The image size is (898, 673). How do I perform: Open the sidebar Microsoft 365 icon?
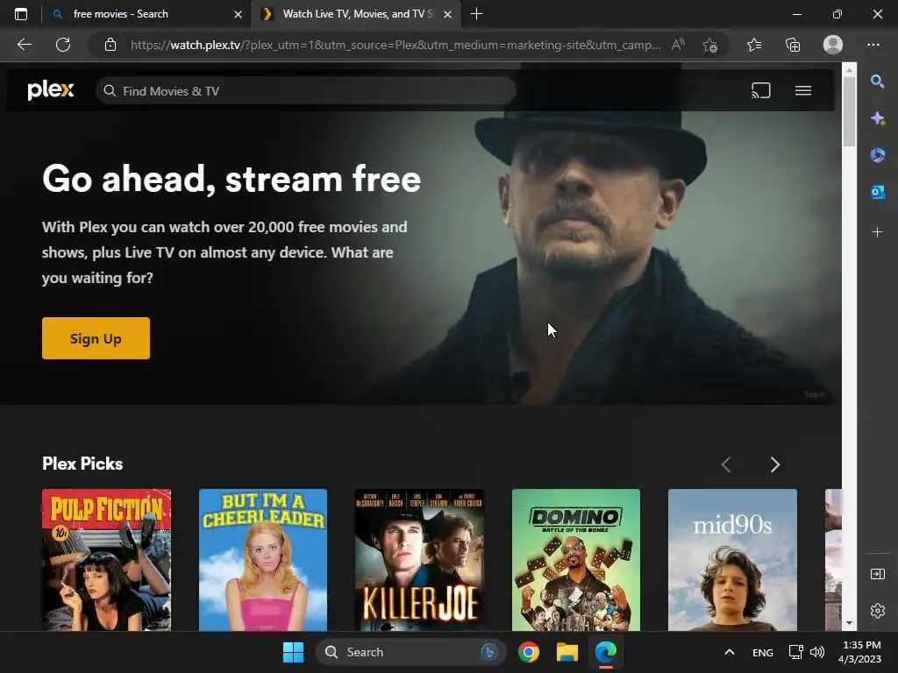[877, 155]
